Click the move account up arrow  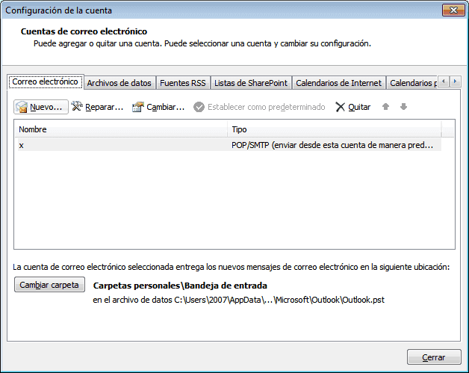pos(386,107)
